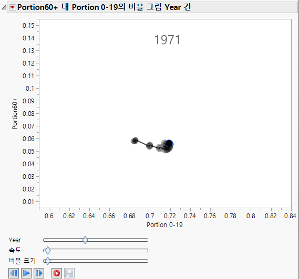Viewport: 299px width, 279px height.
Task: Collapse the bubble plot outline with gray triangle
Action: 4,7
